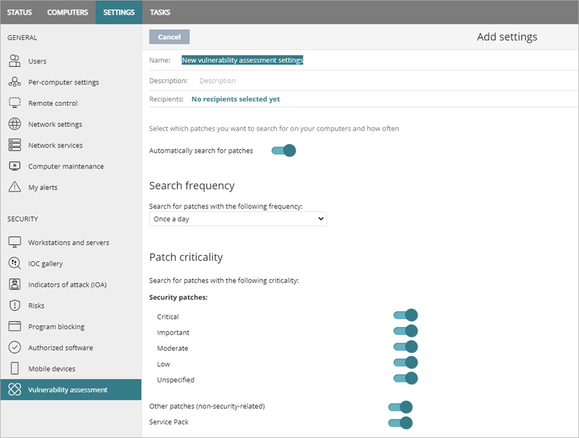Cancel adding the new settings

pyautogui.click(x=169, y=36)
